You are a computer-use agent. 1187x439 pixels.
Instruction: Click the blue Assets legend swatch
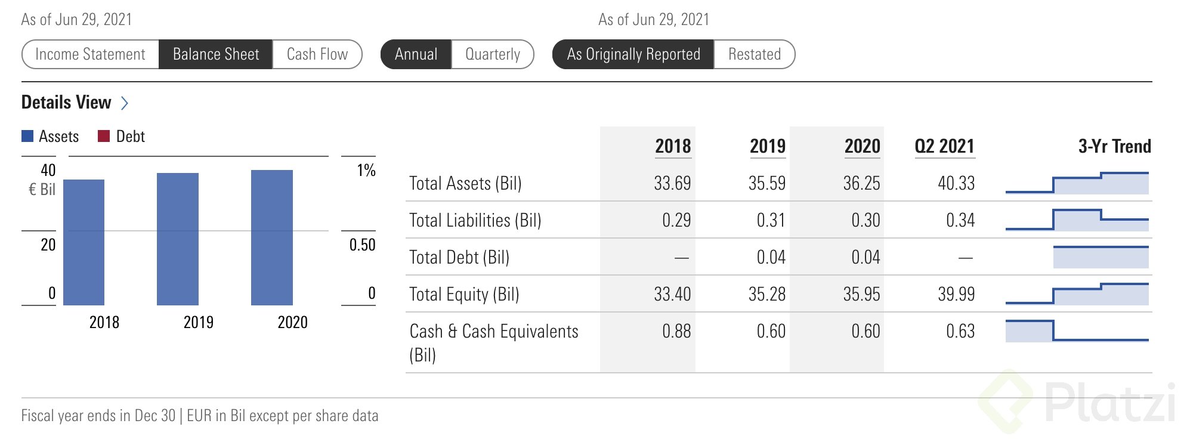coord(27,137)
